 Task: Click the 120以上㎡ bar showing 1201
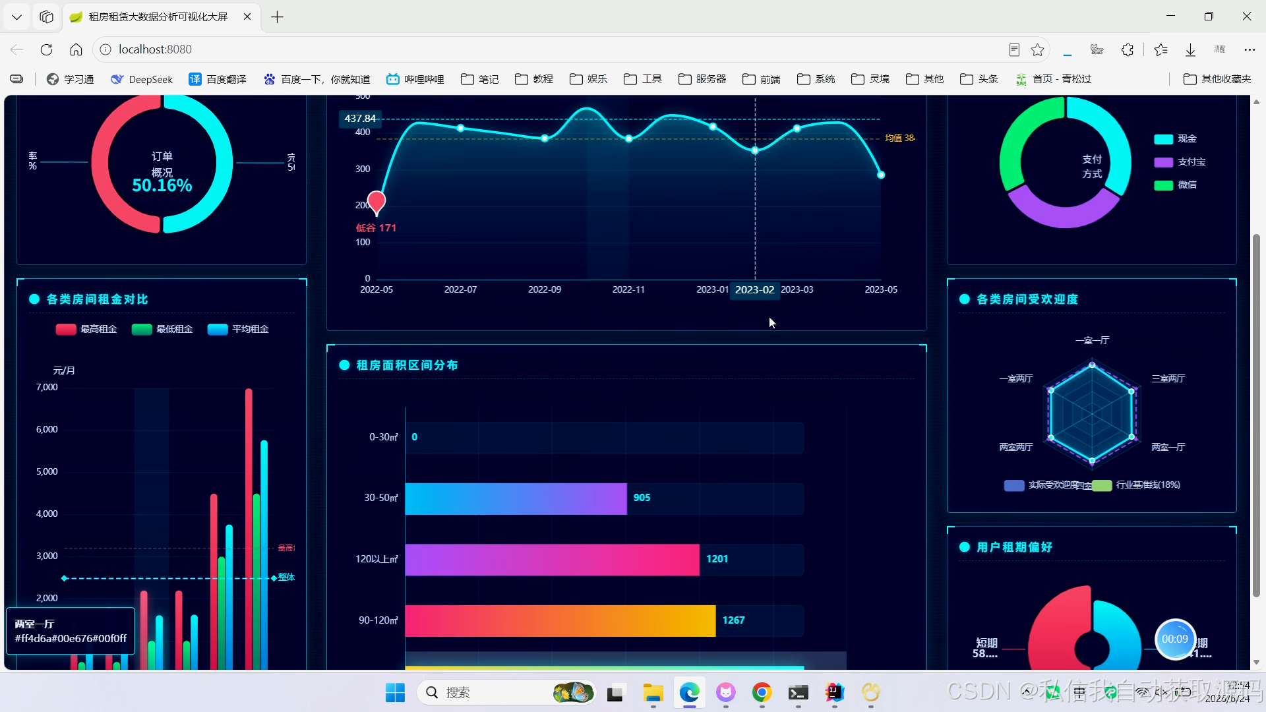[552, 560]
